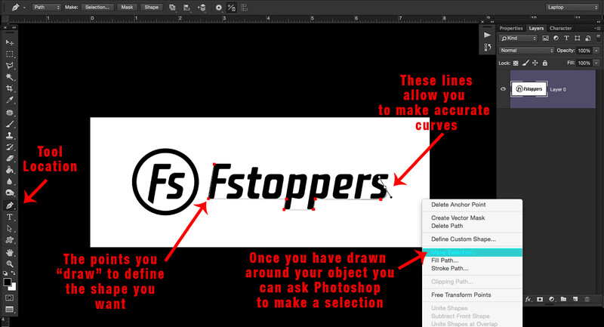This screenshot has width=604, height=327.
Task: Click Add layer mask icon
Action: pos(540,299)
